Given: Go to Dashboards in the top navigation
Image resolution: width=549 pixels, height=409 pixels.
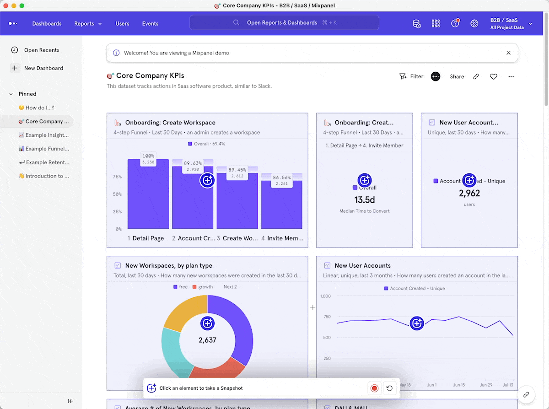Looking at the screenshot, I should pyautogui.click(x=47, y=24).
